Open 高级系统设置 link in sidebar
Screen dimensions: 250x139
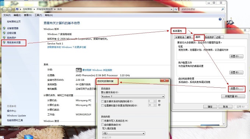(14, 43)
